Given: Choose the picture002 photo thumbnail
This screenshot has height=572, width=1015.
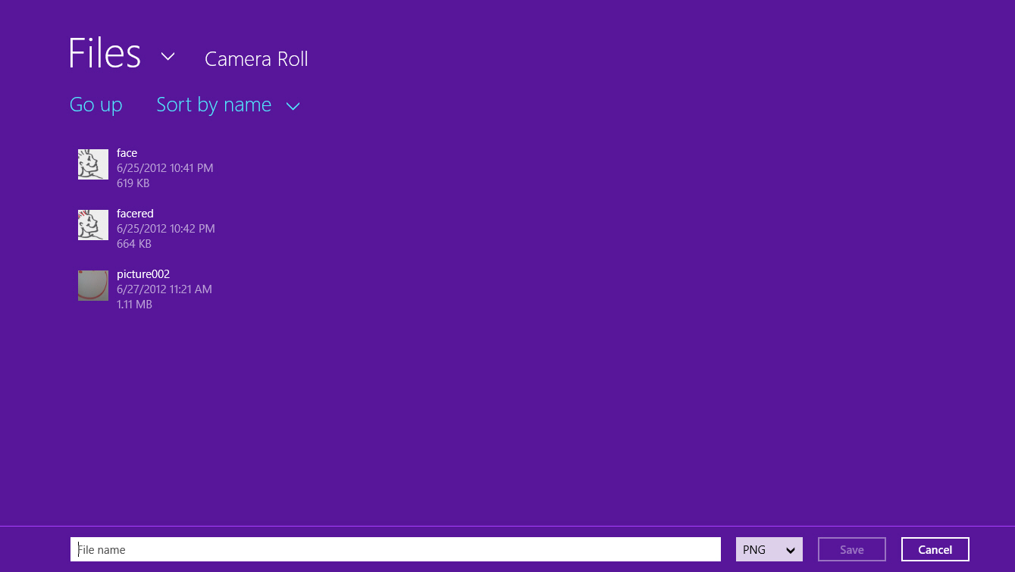Looking at the screenshot, I should (93, 286).
